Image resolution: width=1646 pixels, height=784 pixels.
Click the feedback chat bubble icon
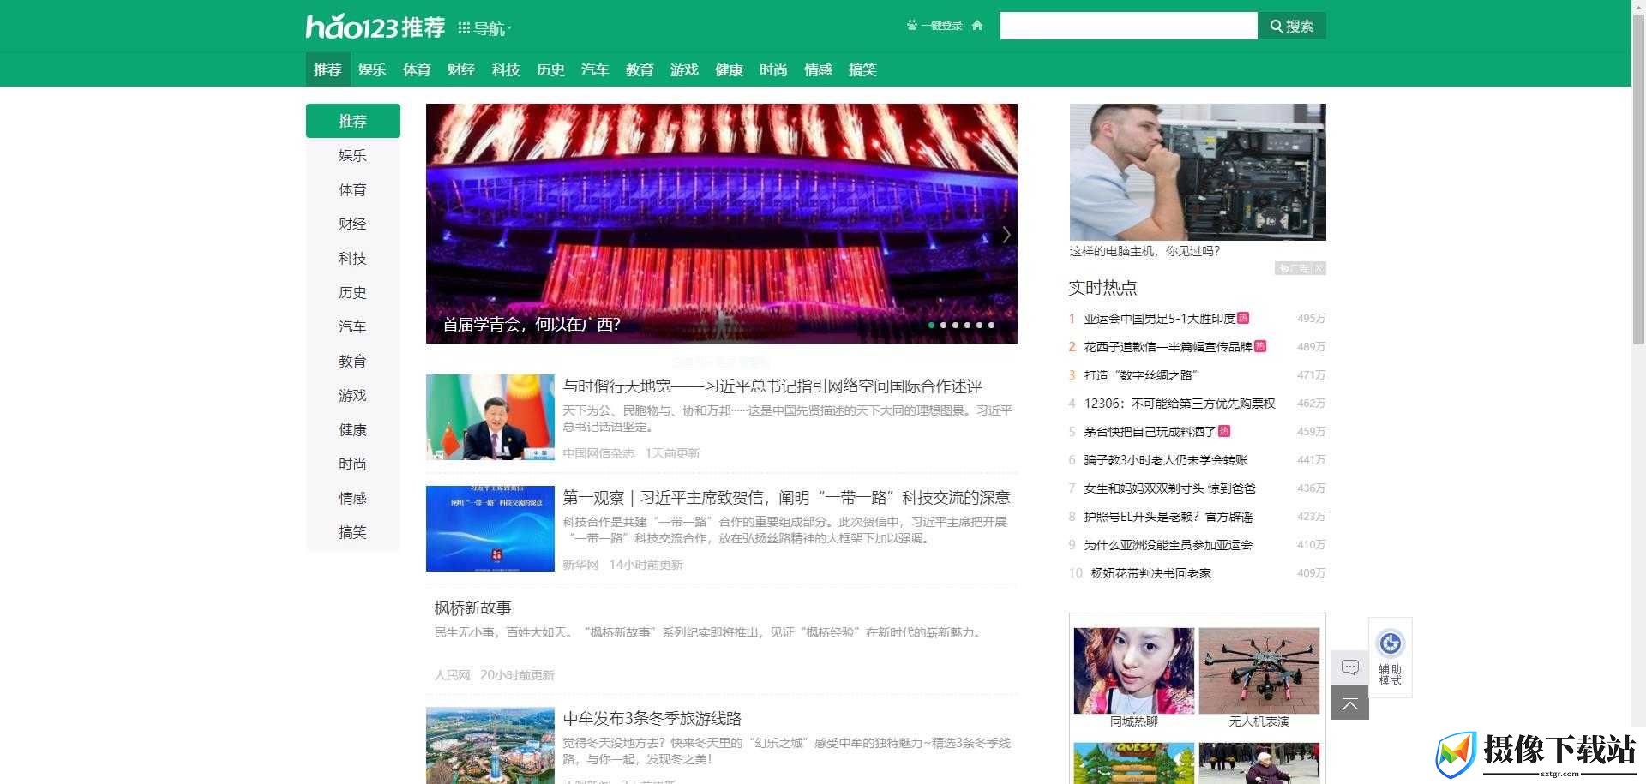click(x=1349, y=667)
